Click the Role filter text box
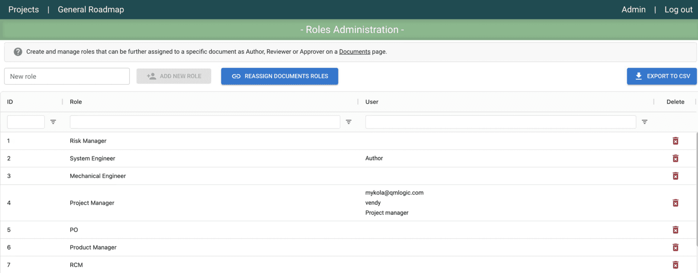 click(x=205, y=122)
